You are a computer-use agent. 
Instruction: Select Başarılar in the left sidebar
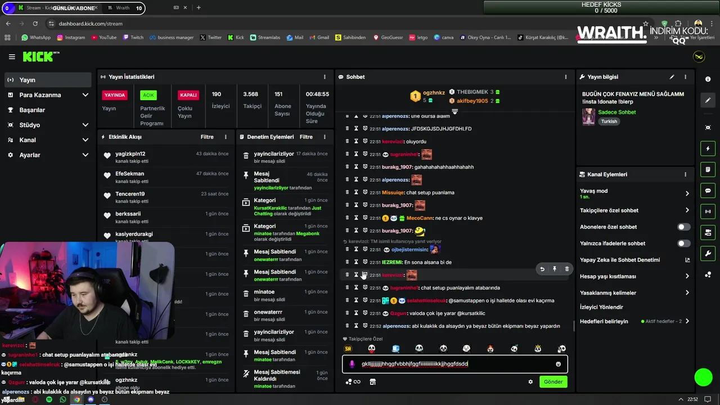pos(48,110)
